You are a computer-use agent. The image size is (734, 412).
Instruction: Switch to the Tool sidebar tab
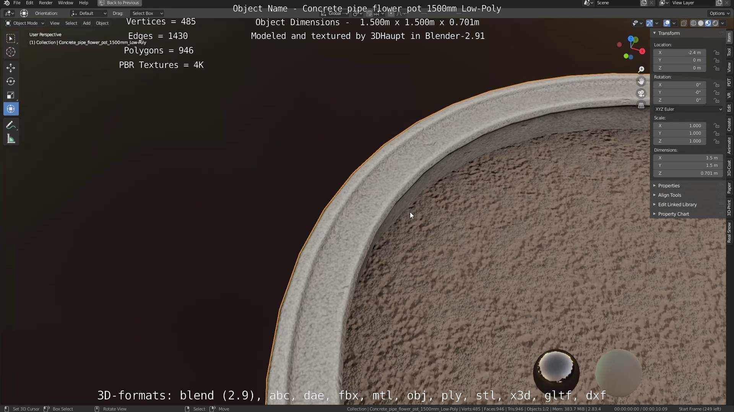tap(729, 52)
